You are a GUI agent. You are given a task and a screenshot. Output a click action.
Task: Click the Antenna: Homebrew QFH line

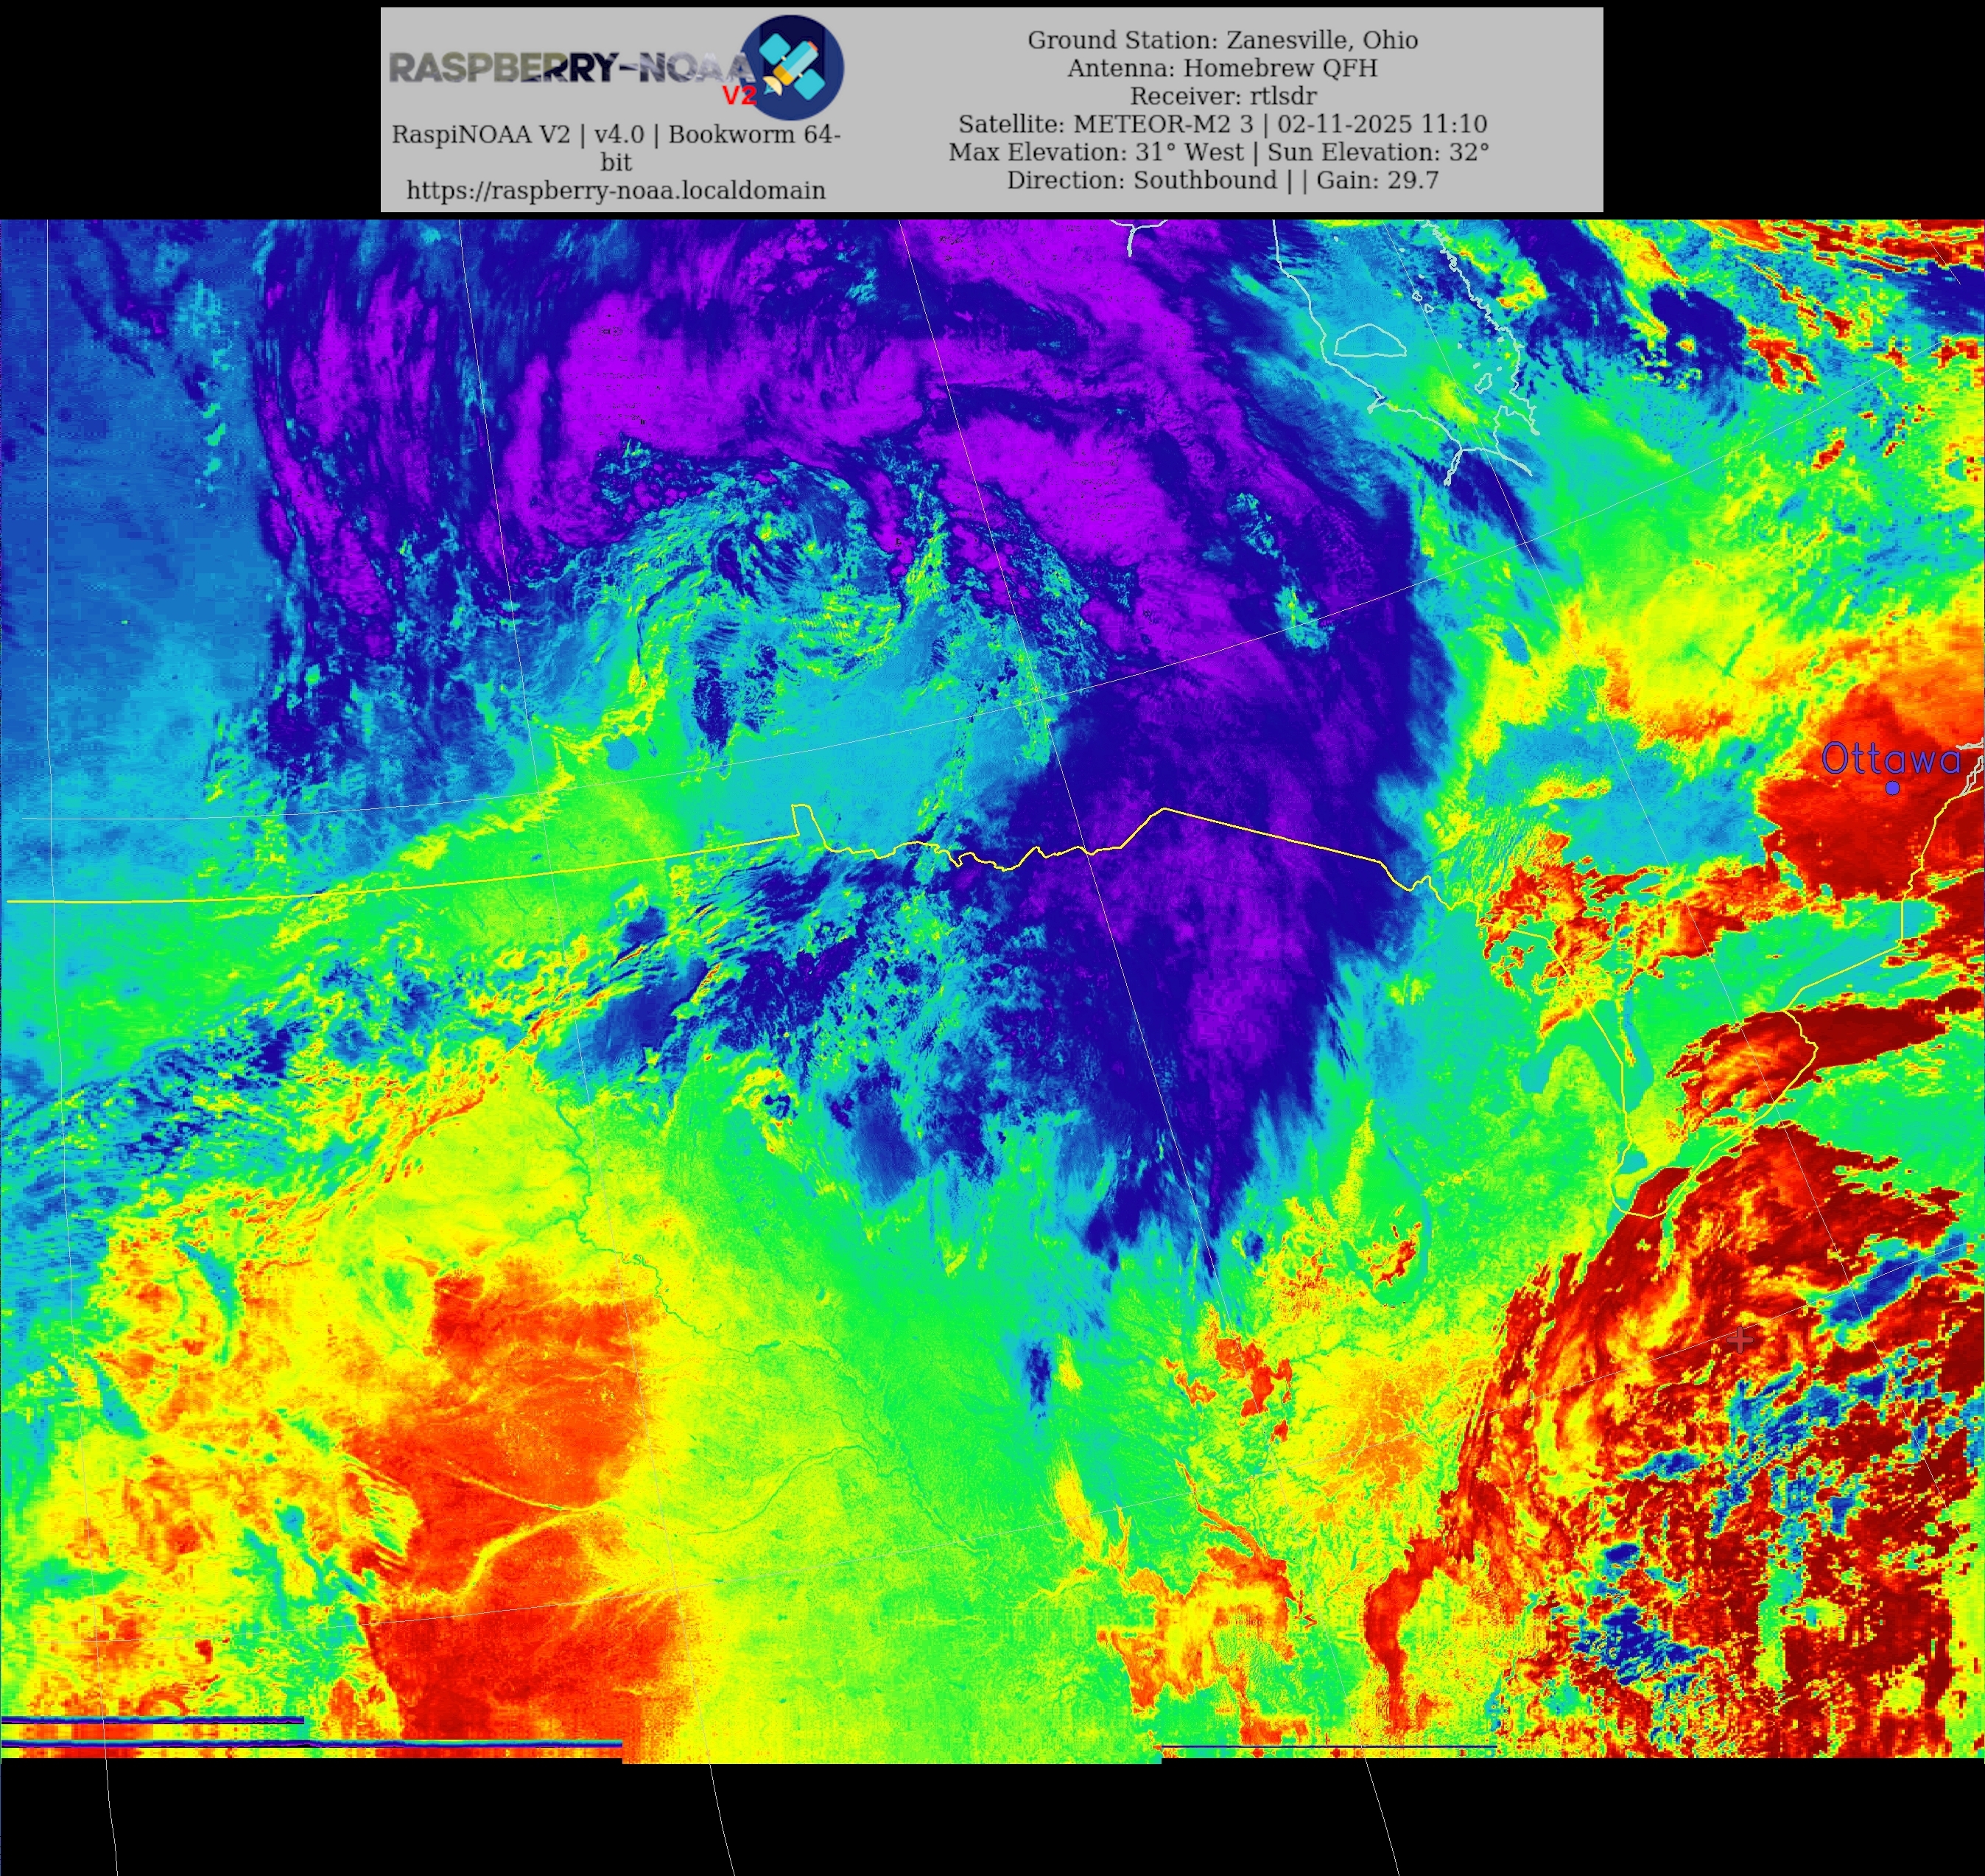click(x=1221, y=68)
